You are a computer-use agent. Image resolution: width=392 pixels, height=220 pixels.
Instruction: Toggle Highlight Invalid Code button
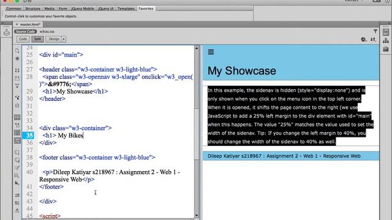coord(17,125)
